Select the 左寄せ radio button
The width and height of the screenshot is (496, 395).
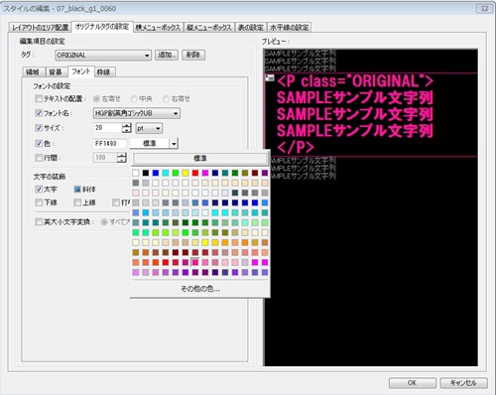pos(97,99)
